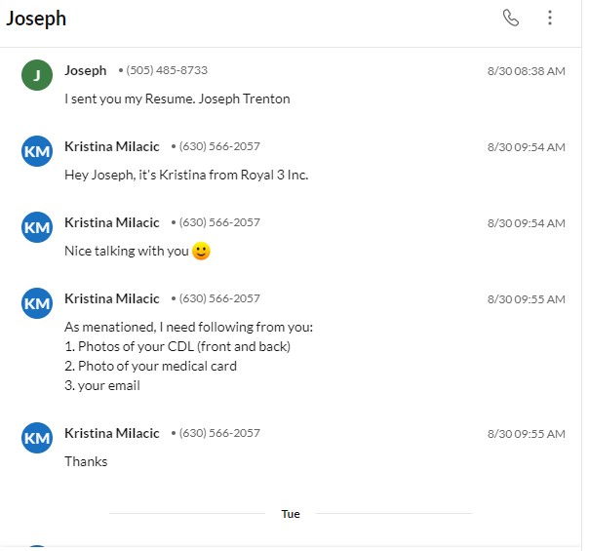
Task: Click the 'Tue' date separator
Action: point(291,514)
